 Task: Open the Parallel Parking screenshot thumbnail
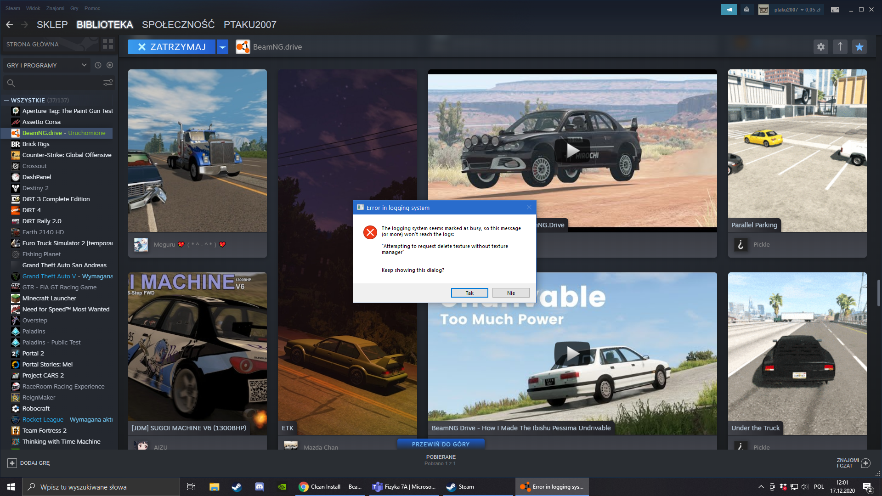coord(797,151)
